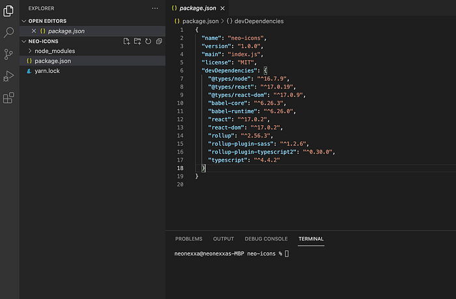This screenshot has height=299, width=456.
Task: Click line number 6 in gutter
Action: click(x=182, y=70)
